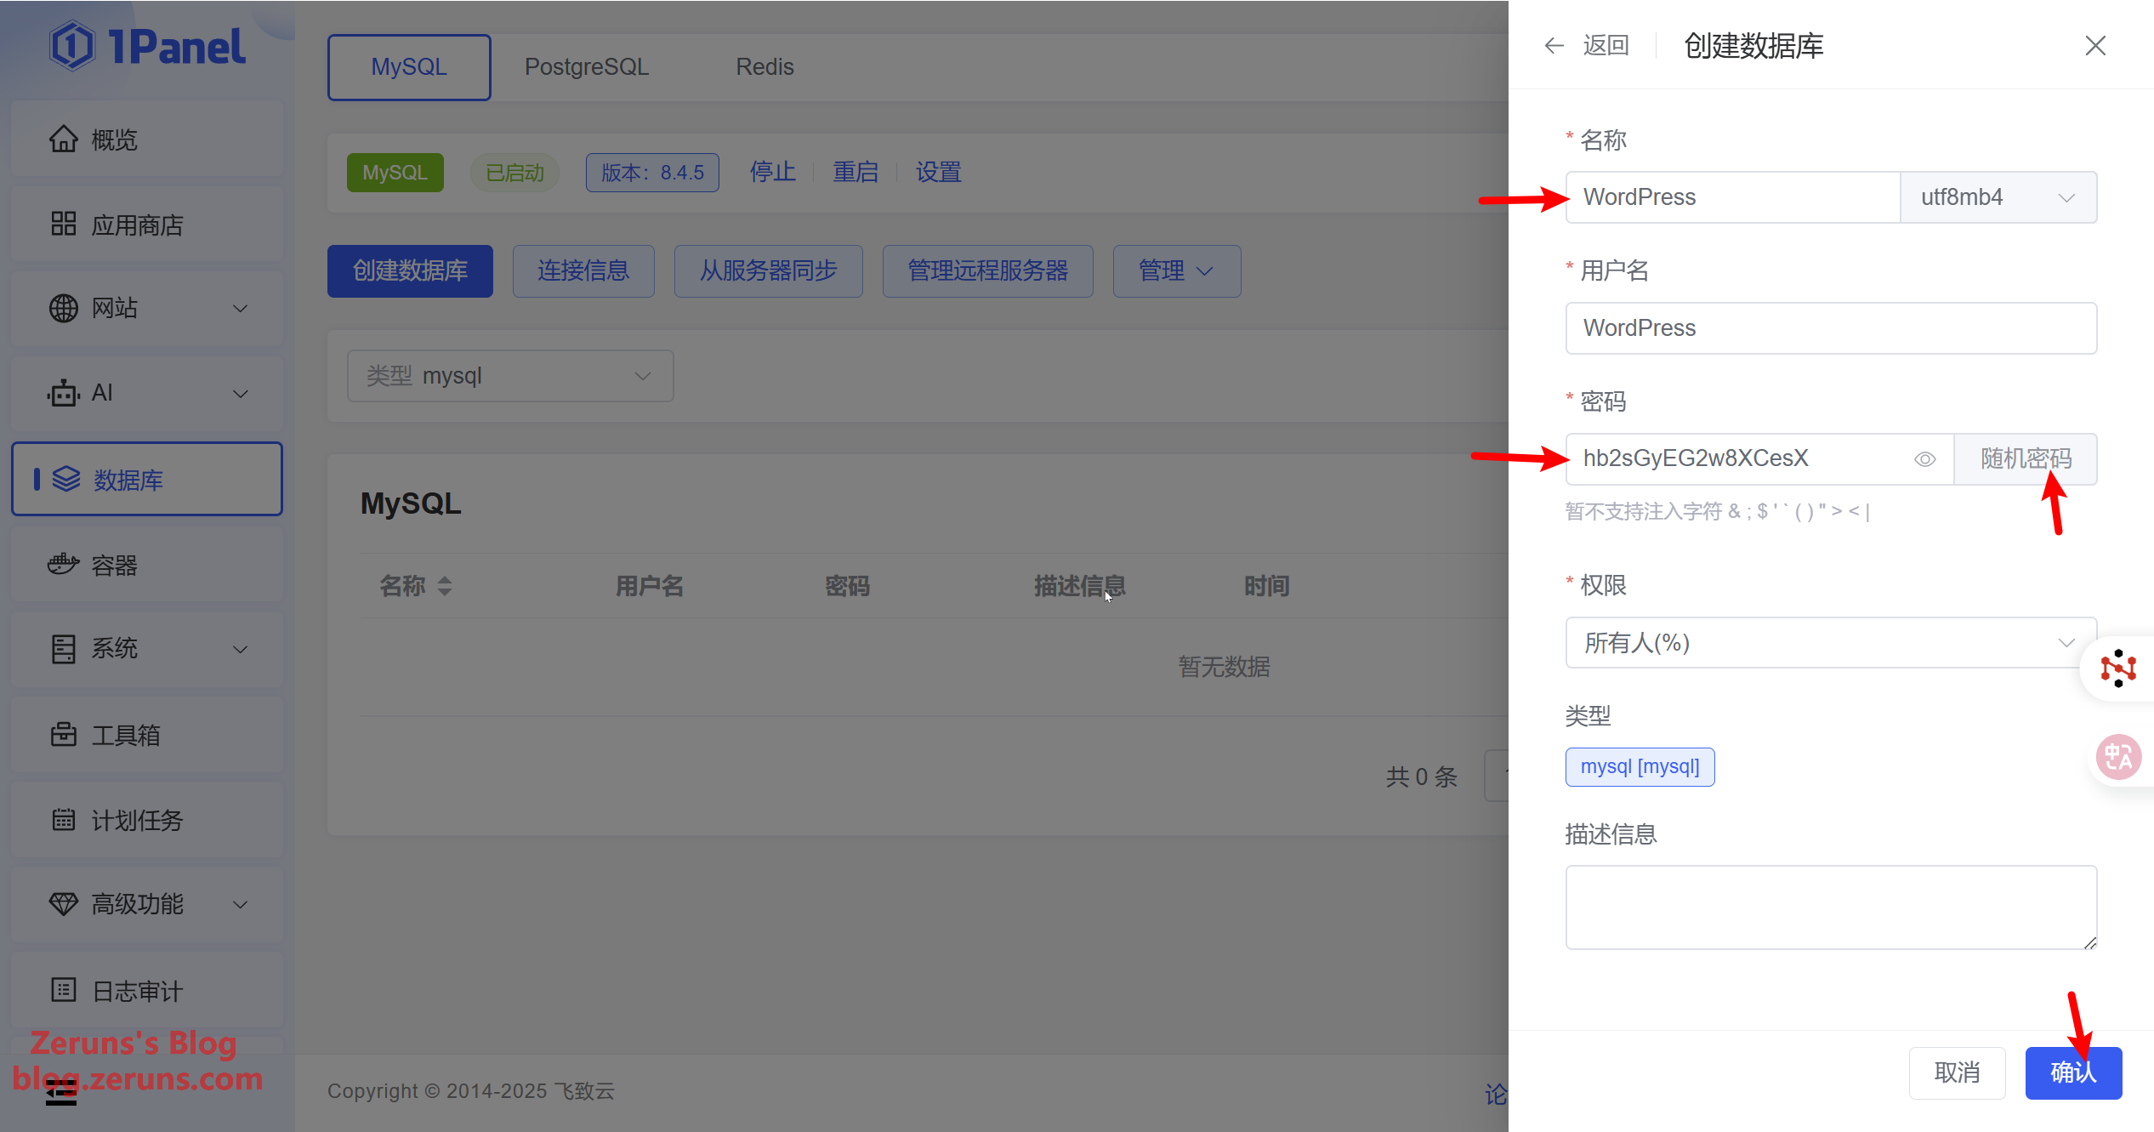Screen dimensions: 2154x1132
Task: Click the 取消 button
Action: tap(1957, 1073)
